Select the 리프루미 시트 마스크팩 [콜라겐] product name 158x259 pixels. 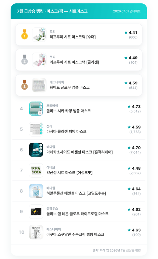tap(74, 62)
